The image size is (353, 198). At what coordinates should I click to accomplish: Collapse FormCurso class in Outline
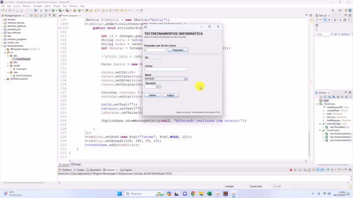coord(317,104)
